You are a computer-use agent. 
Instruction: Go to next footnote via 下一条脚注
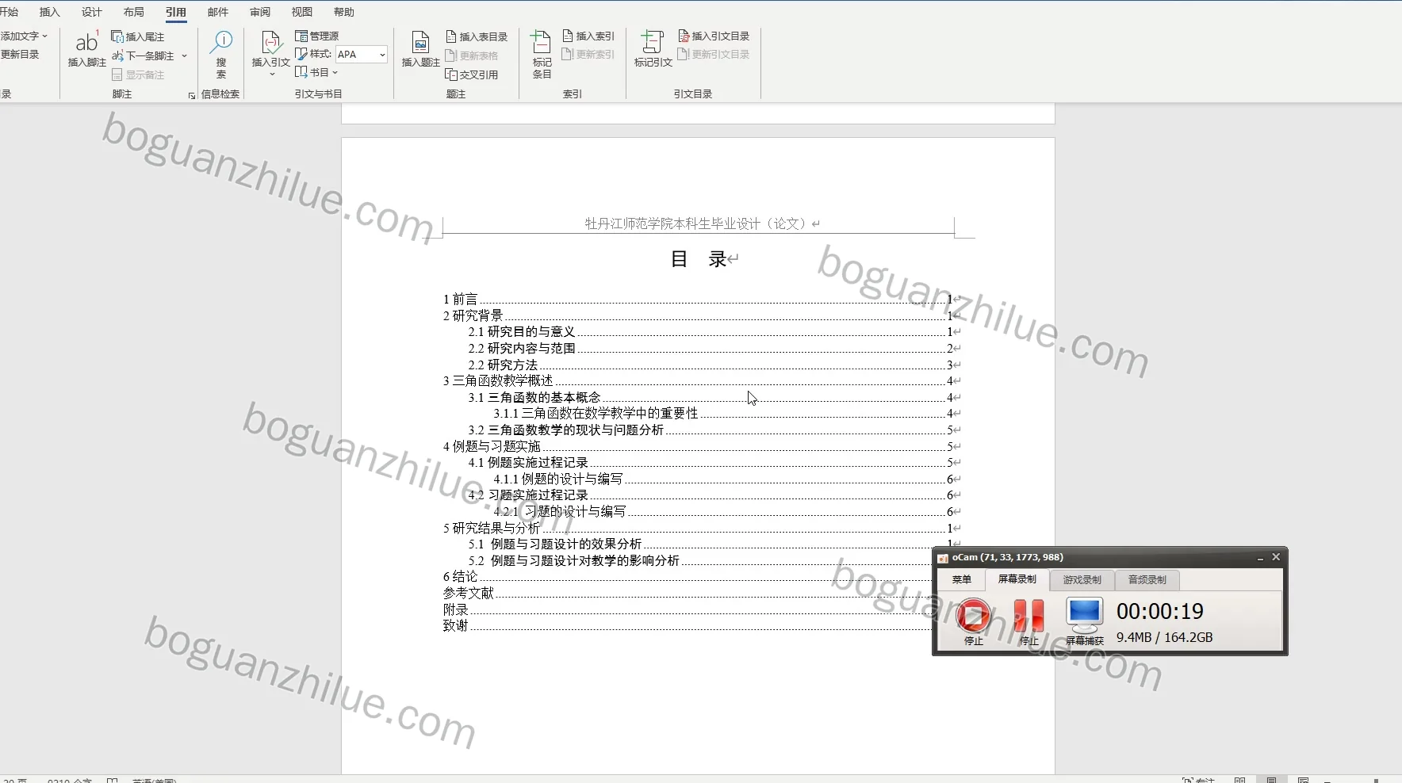(x=143, y=55)
